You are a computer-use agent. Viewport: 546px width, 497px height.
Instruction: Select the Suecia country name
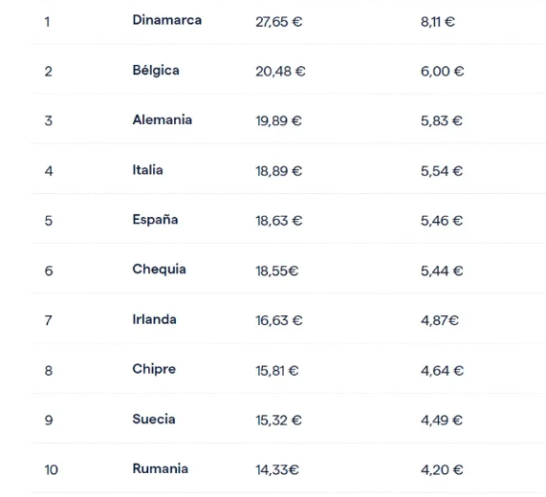154,420
